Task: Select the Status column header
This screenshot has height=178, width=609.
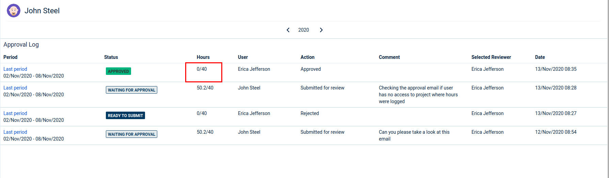Action: (111, 57)
